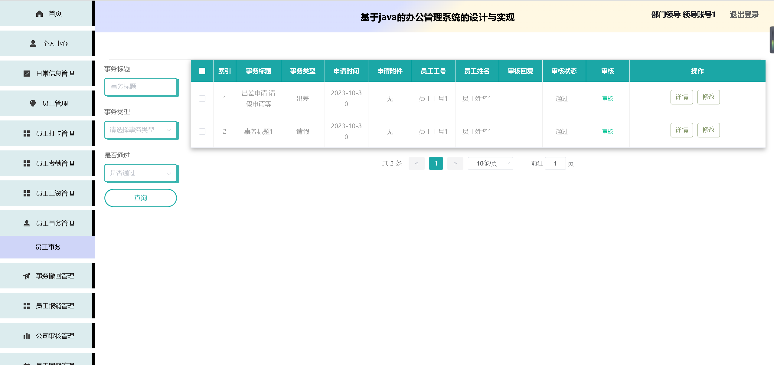
Task: Click the bar chart icon beside 公司审核管理
Action: tap(27, 336)
